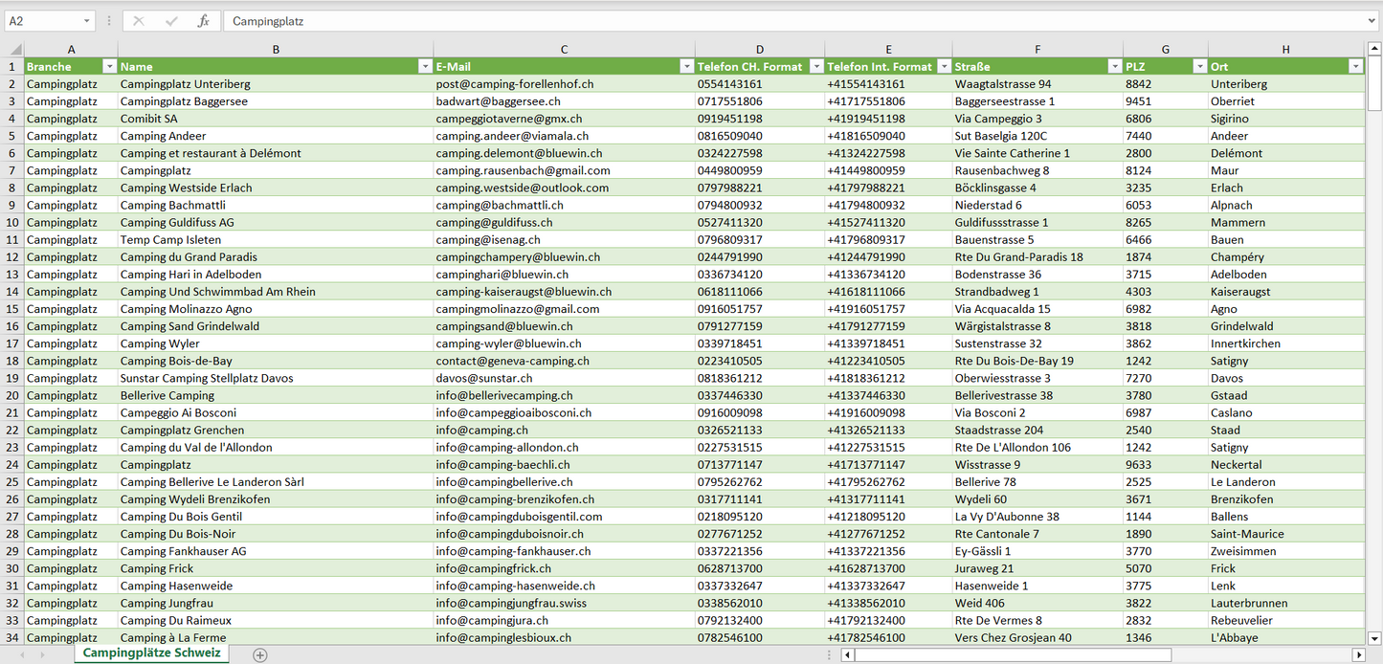Expand the formula bar with chevron
Screen dimensions: 1383x664
click(1372, 21)
